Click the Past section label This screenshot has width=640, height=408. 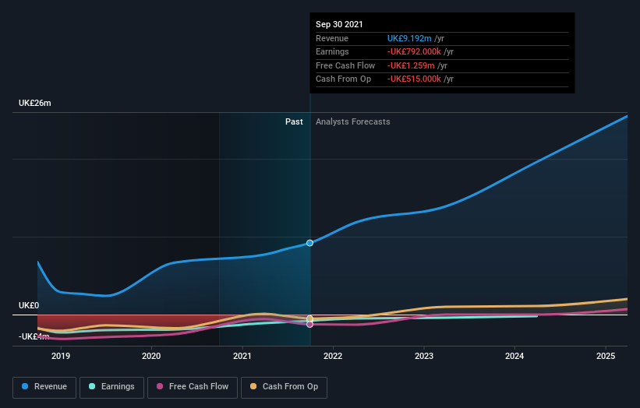point(294,121)
